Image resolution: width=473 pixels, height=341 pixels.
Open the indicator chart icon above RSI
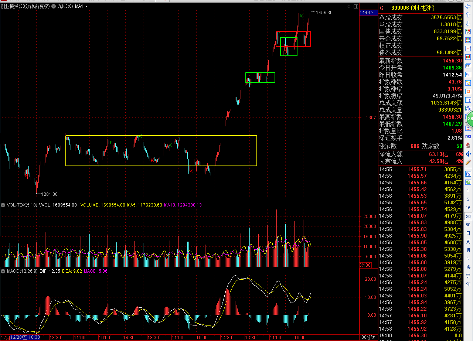click(x=468, y=128)
